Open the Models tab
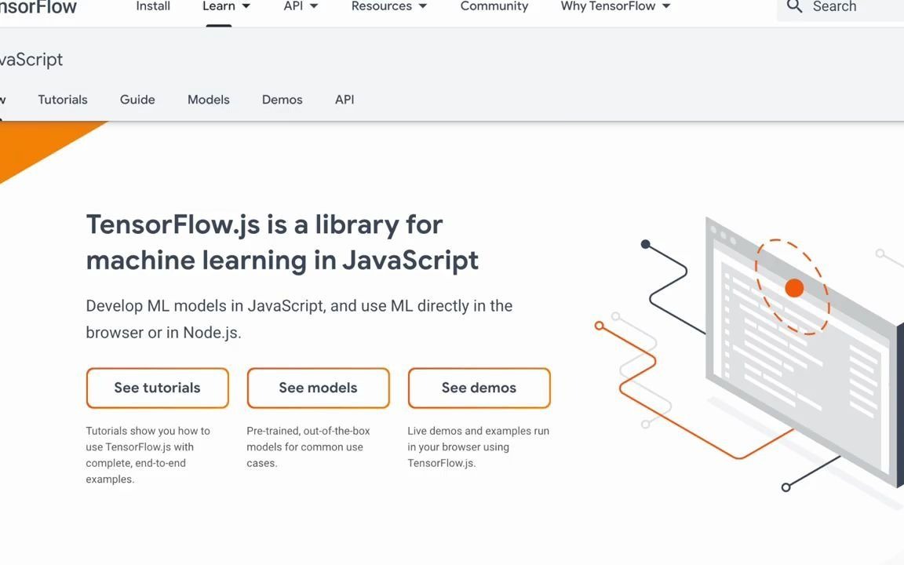904x565 pixels. 208,100
